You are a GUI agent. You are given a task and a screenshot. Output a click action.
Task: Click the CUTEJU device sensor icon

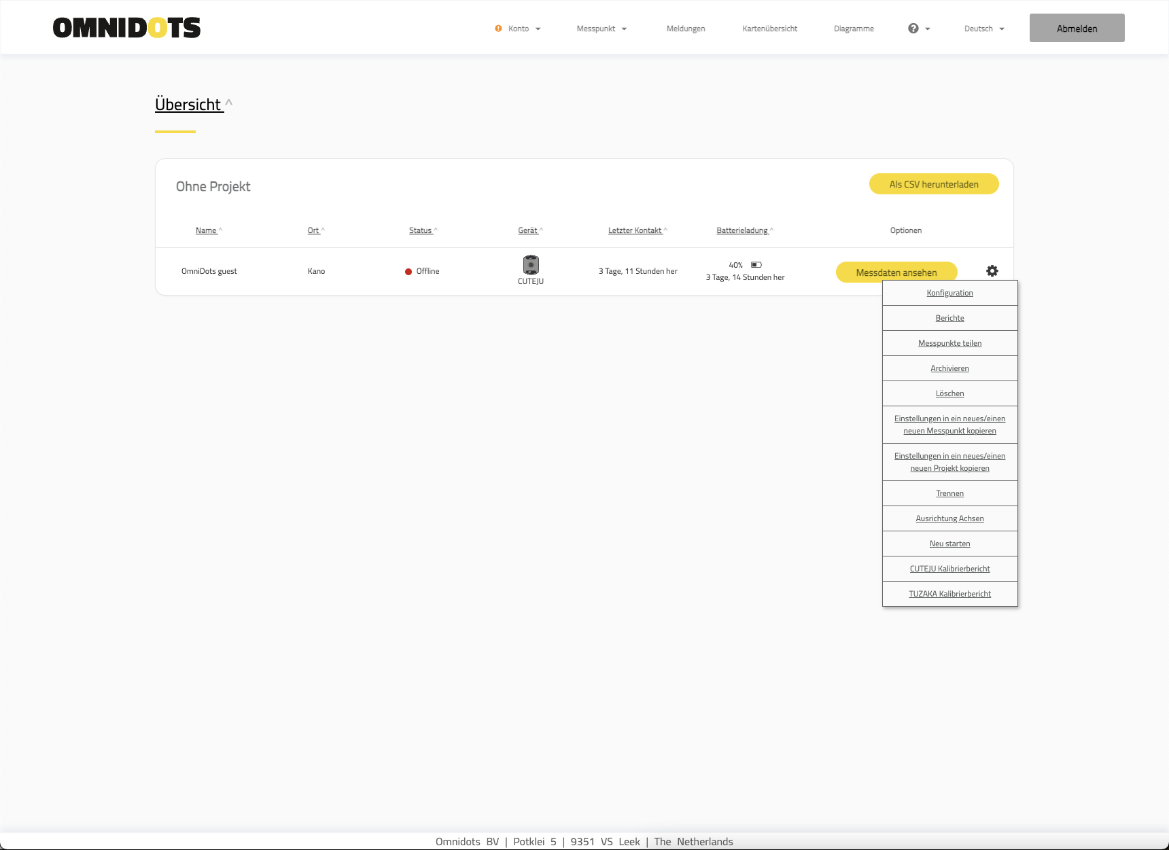pos(531,265)
